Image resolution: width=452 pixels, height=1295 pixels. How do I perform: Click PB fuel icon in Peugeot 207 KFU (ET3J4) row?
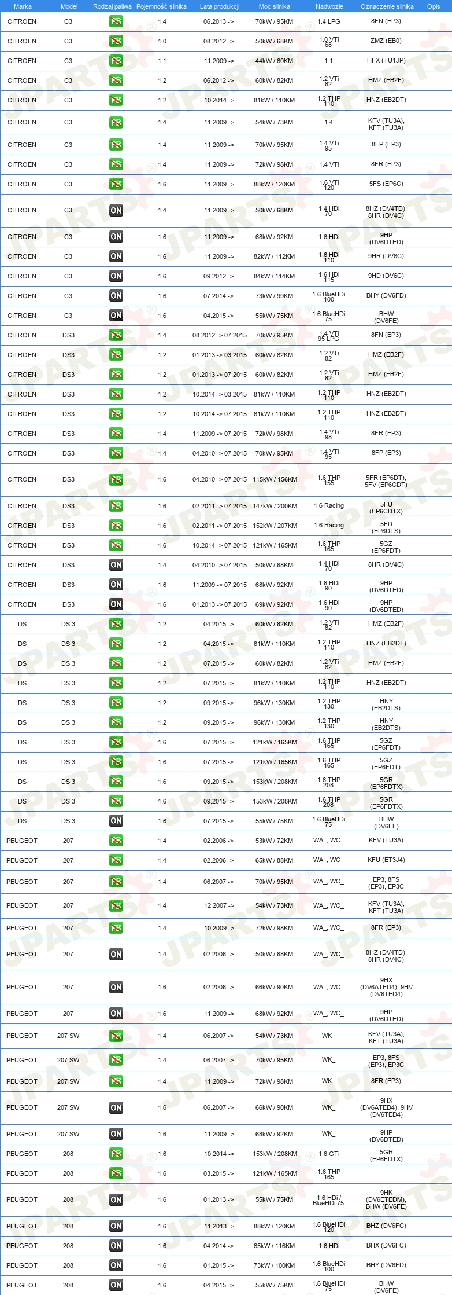(116, 860)
